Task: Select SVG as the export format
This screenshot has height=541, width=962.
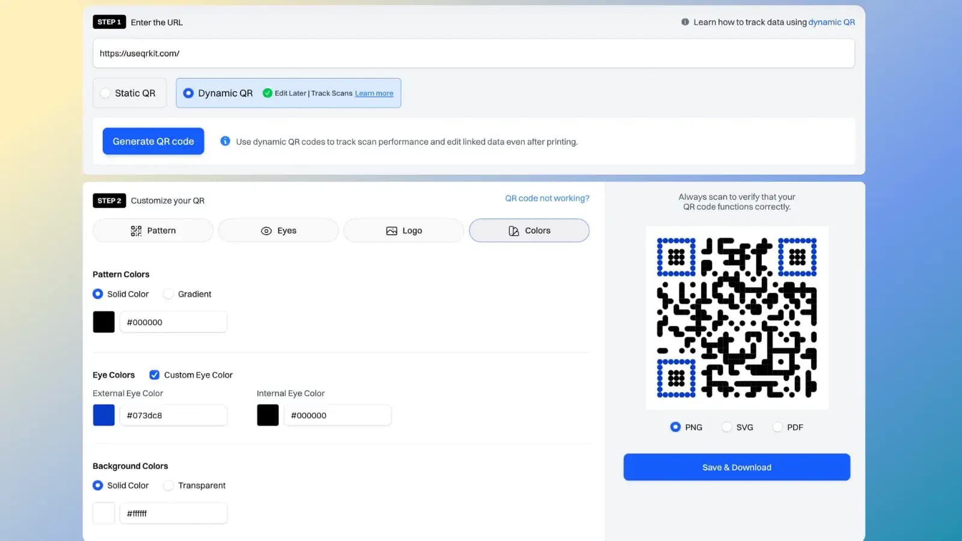Action: pyautogui.click(x=726, y=427)
